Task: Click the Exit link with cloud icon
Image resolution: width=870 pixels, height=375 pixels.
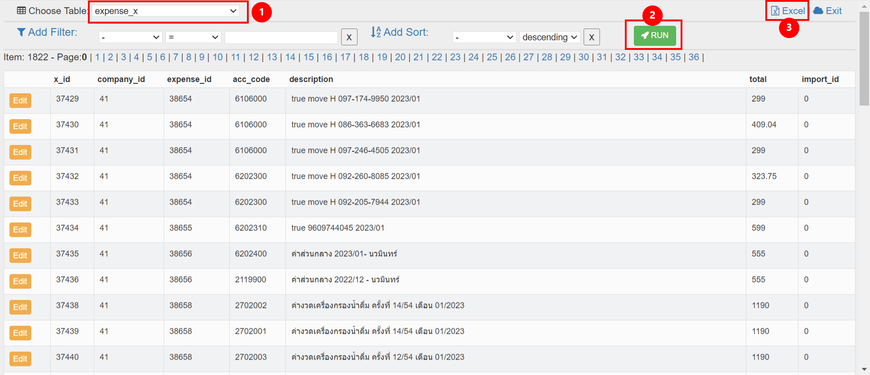Action: [x=827, y=11]
